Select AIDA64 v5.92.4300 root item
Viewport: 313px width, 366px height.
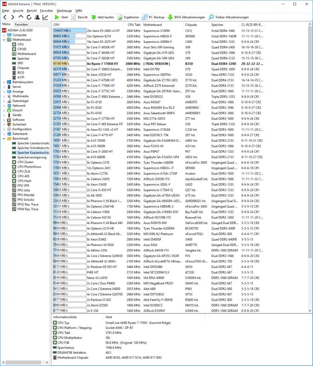(17, 30)
